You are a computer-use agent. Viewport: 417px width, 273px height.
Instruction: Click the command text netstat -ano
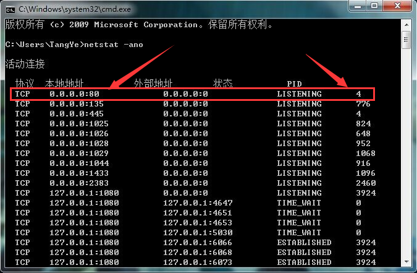[114, 45]
